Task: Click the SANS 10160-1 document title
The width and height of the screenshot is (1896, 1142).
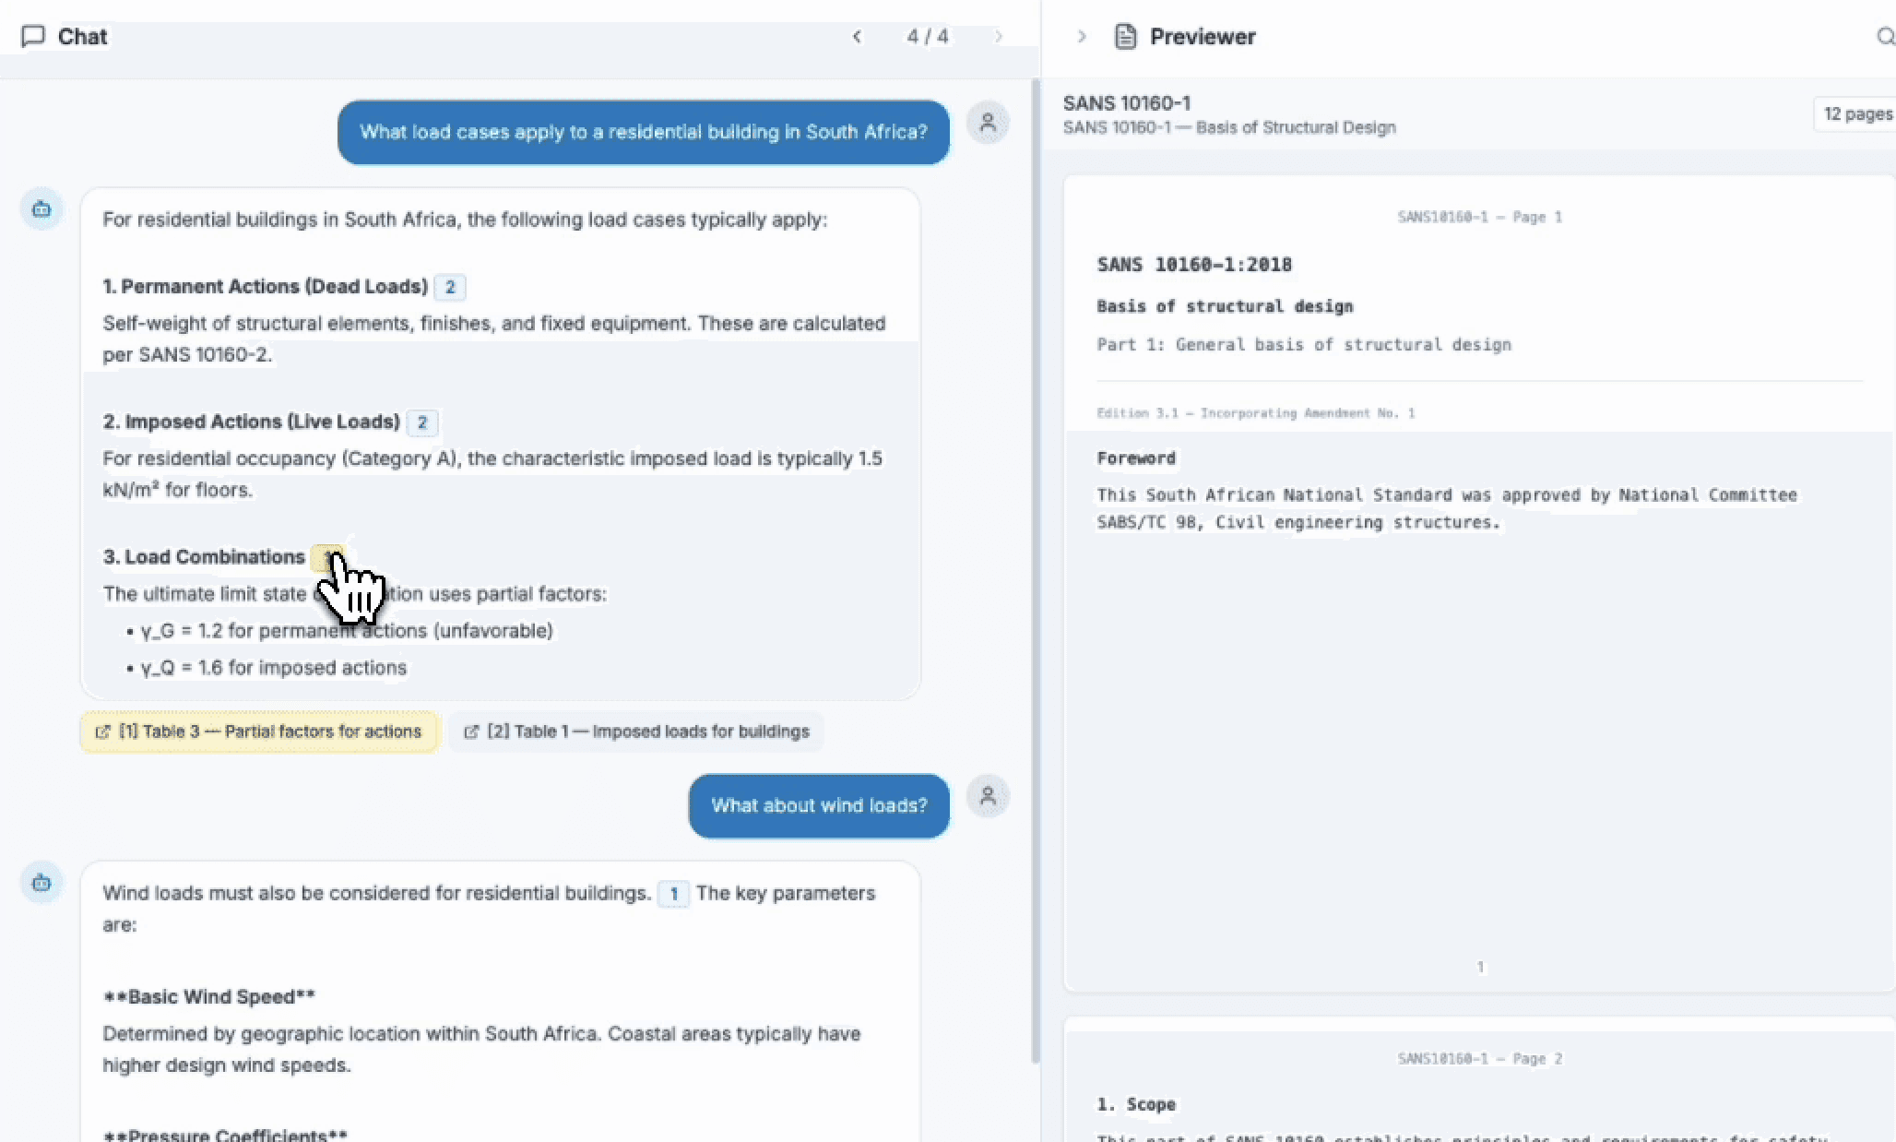Action: pos(1126,103)
